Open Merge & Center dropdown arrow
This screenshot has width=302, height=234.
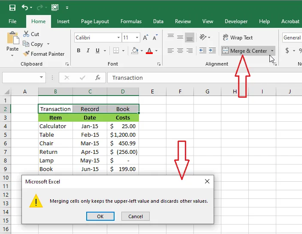click(x=272, y=51)
